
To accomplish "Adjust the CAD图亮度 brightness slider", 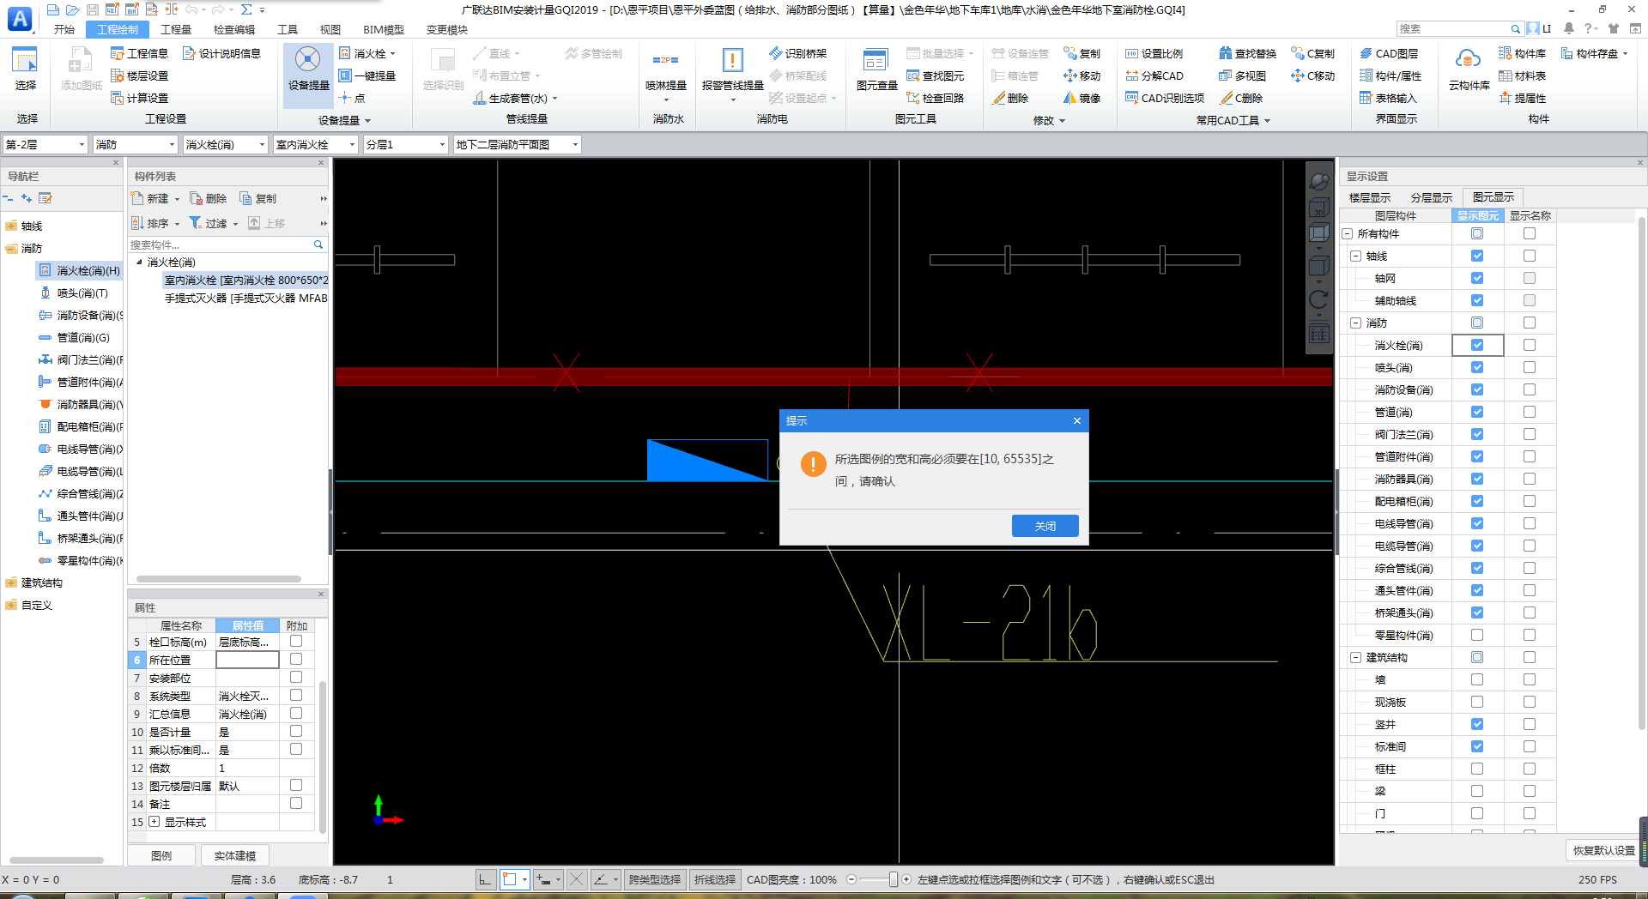I will tap(893, 879).
